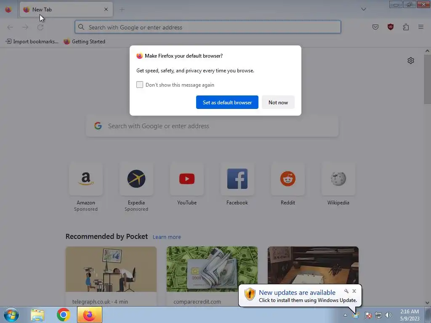Expand the list all tabs chevron
The image size is (431, 323).
coord(363,9)
